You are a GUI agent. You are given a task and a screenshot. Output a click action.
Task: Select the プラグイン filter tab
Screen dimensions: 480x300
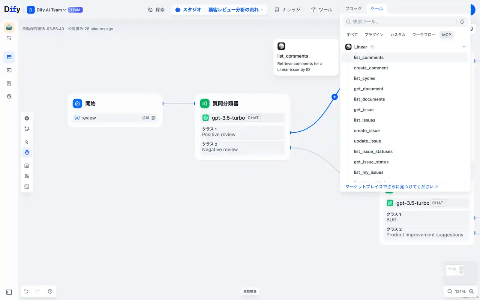pos(374,35)
